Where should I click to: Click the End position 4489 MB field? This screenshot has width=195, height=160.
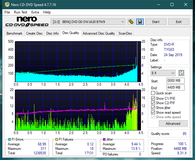(175, 87)
